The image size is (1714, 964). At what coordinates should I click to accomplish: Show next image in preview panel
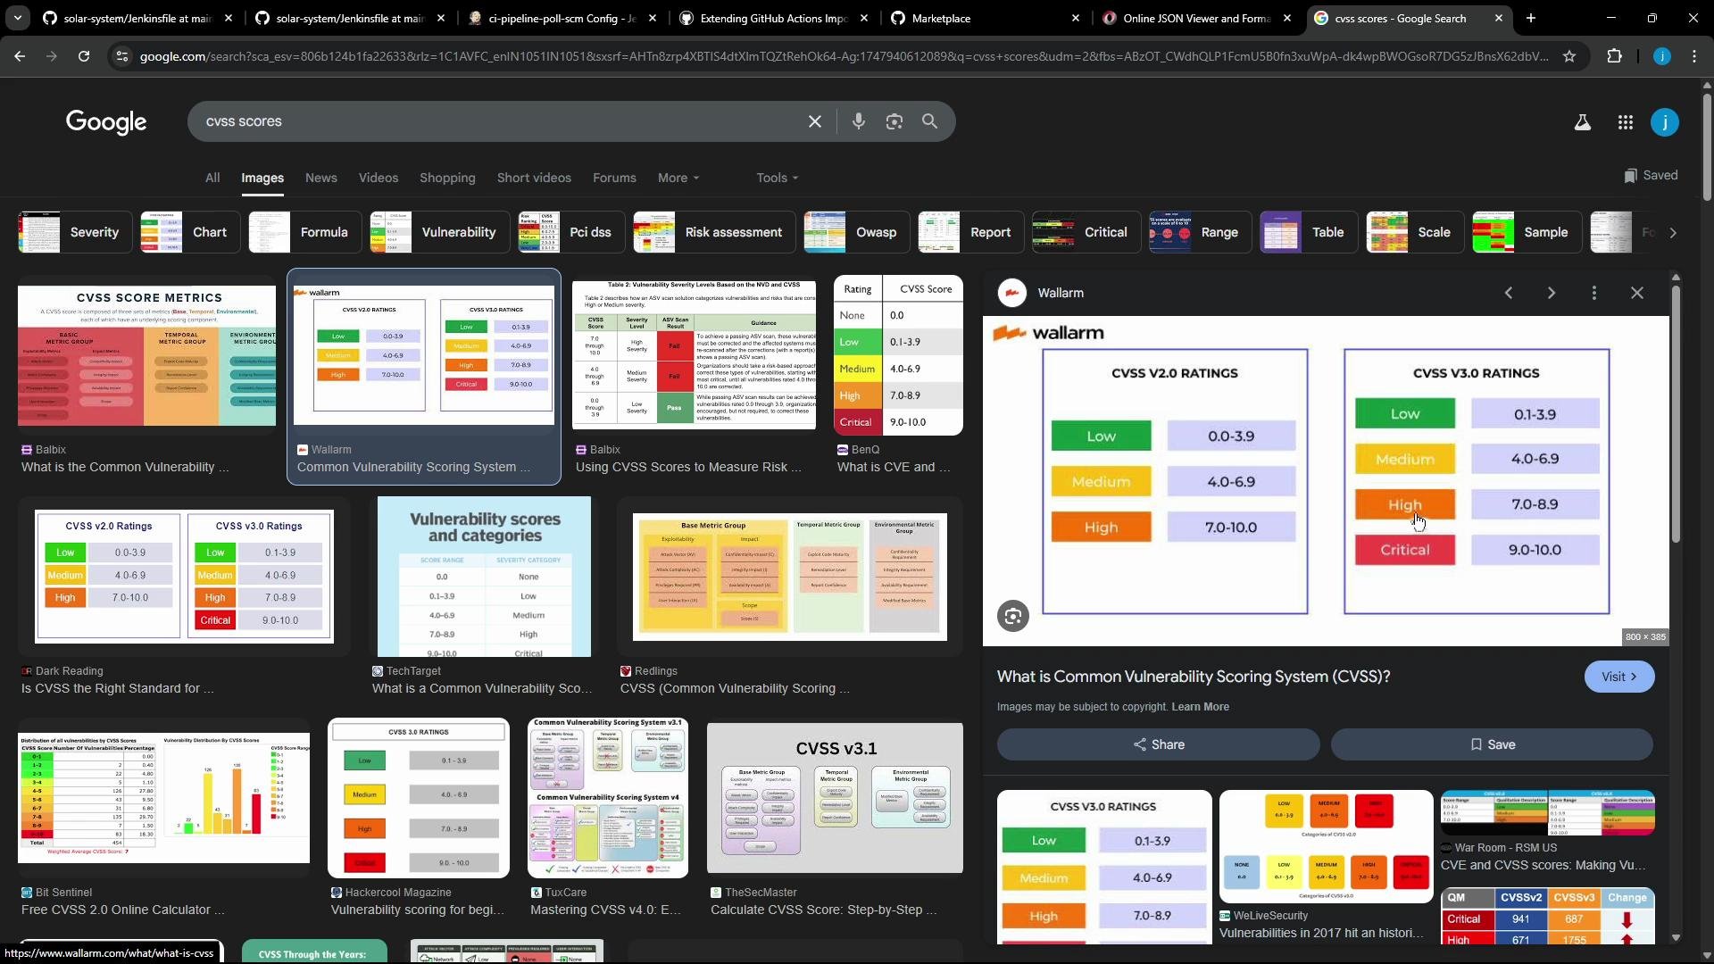tap(1552, 293)
